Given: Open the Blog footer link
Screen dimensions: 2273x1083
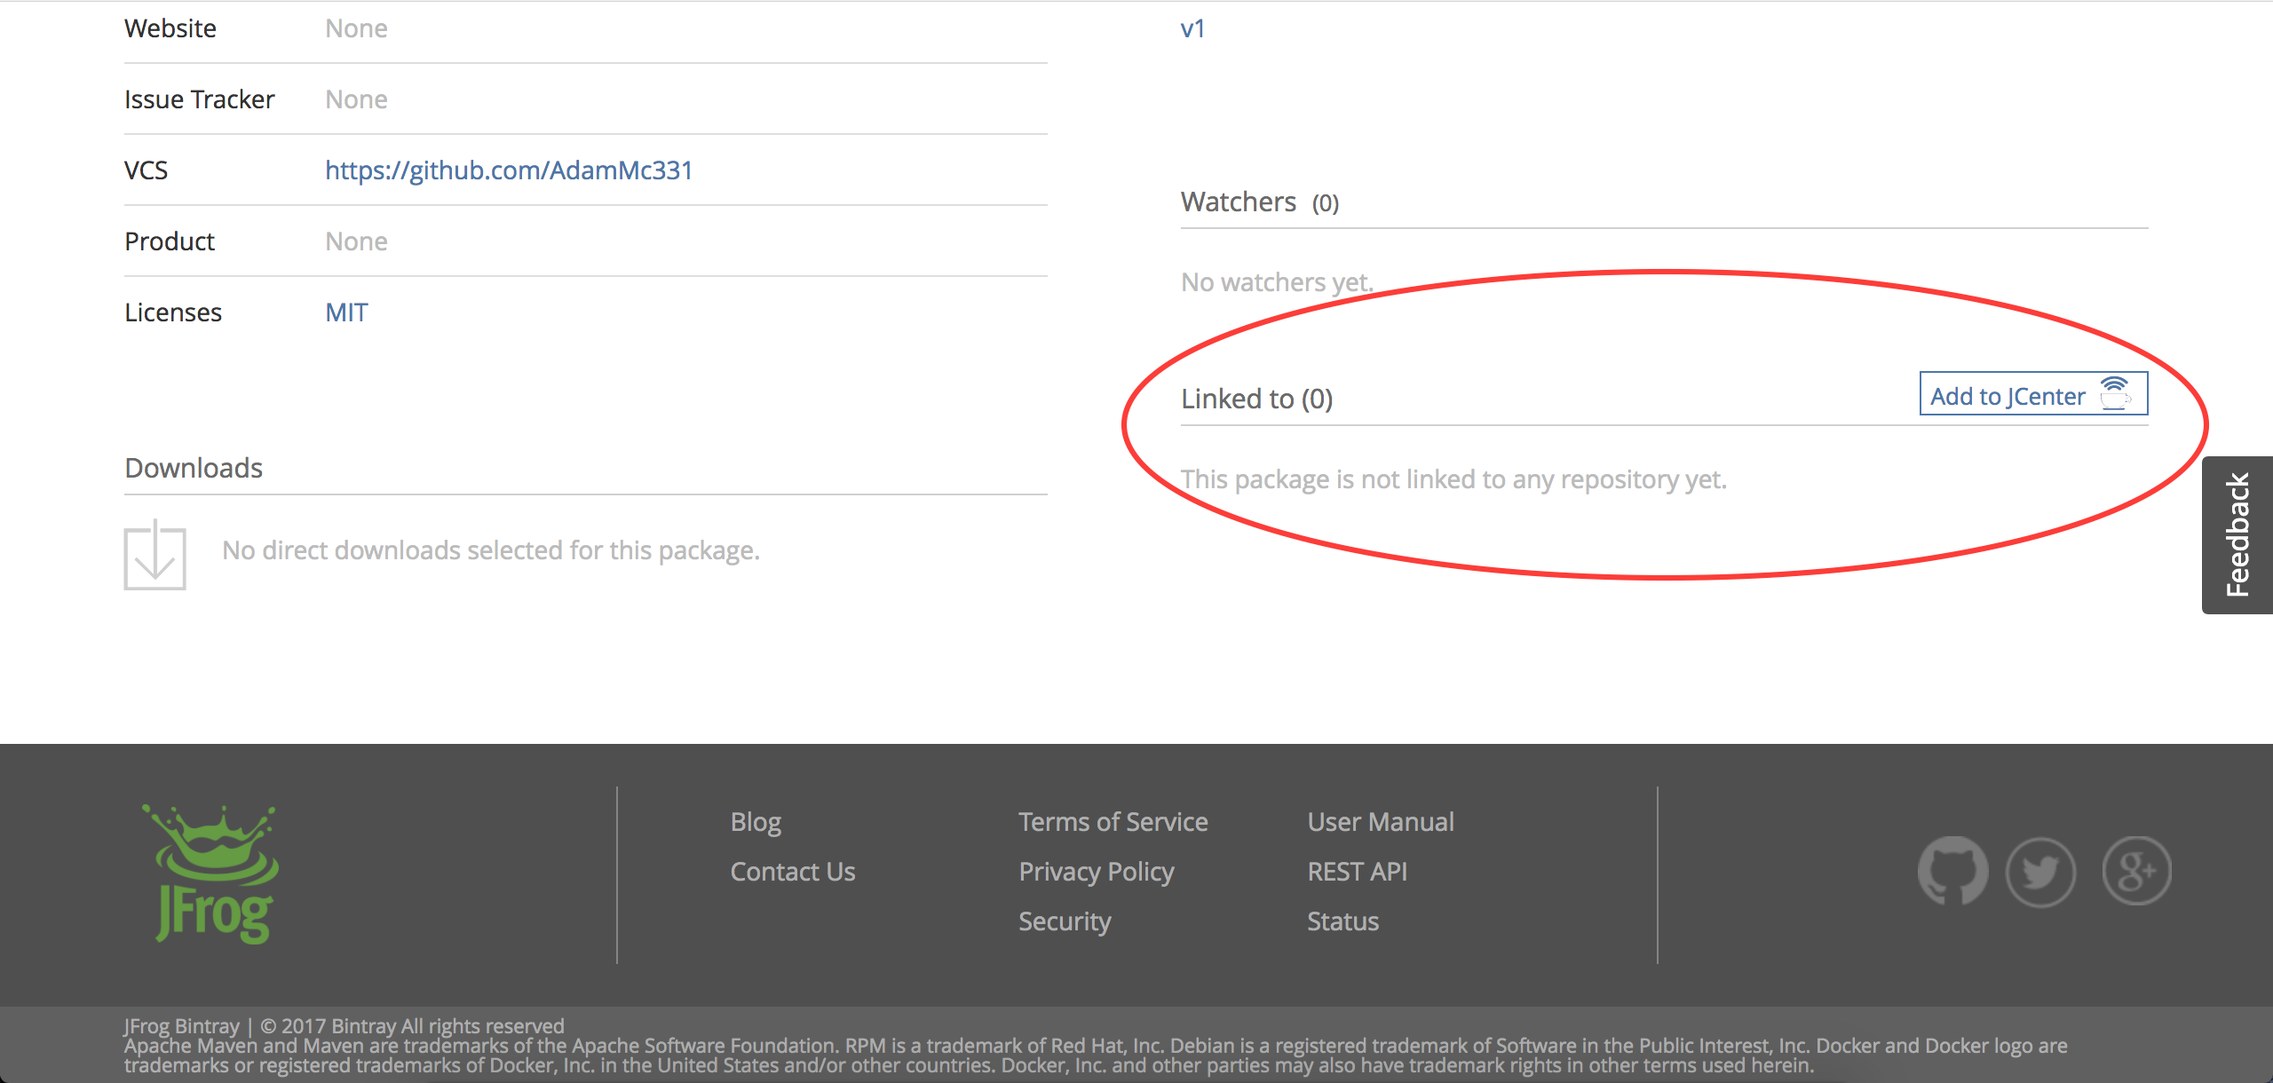Looking at the screenshot, I should pos(756,822).
